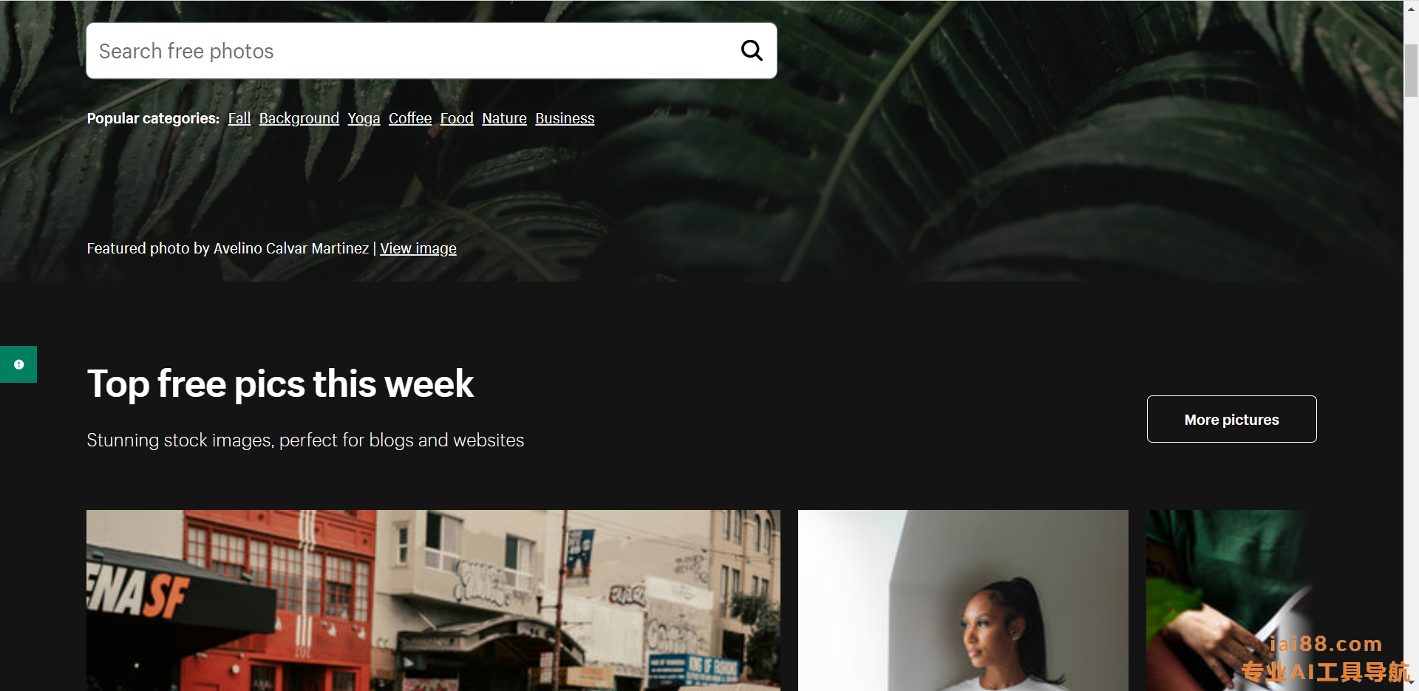The width and height of the screenshot is (1419, 691).
Task: Open the Fall category link
Action: pyautogui.click(x=239, y=118)
